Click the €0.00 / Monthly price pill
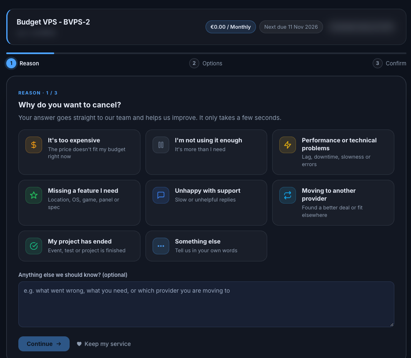 click(231, 27)
